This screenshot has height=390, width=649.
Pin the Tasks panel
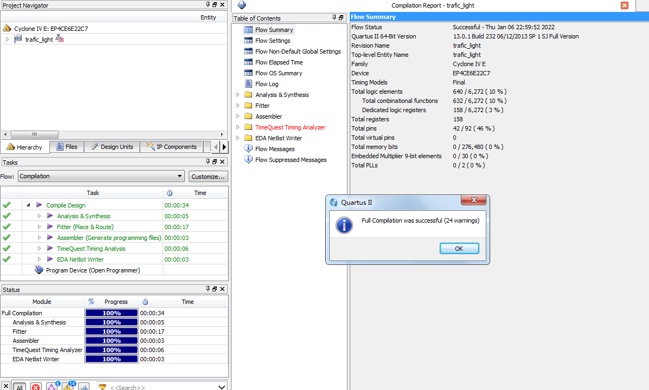(x=208, y=161)
